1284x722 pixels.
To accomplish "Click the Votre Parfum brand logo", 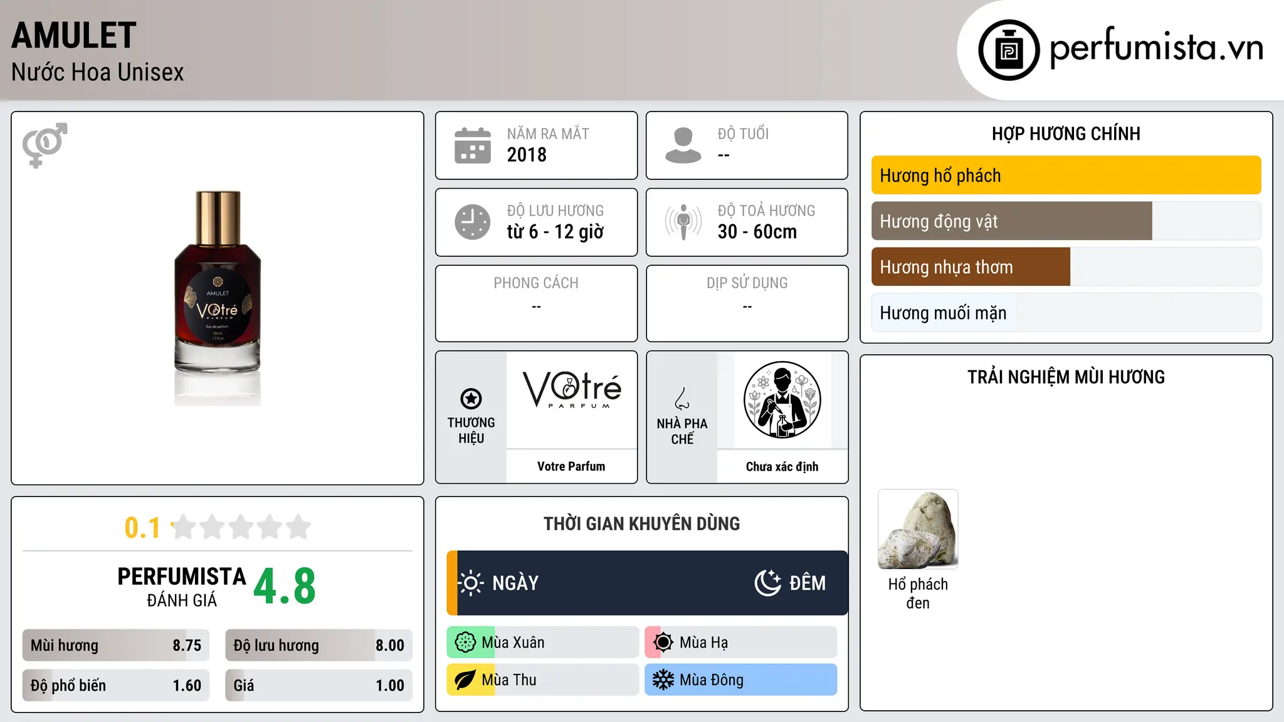I will coord(571,390).
